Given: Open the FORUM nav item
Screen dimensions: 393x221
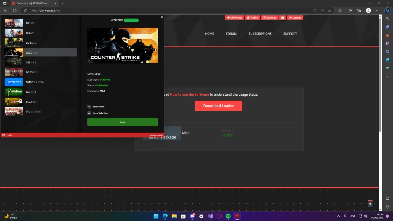Looking at the screenshot, I should (x=231, y=34).
